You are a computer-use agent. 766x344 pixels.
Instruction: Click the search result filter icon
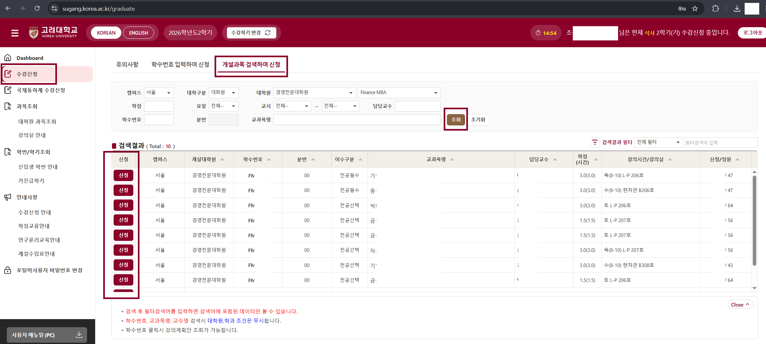[595, 142]
